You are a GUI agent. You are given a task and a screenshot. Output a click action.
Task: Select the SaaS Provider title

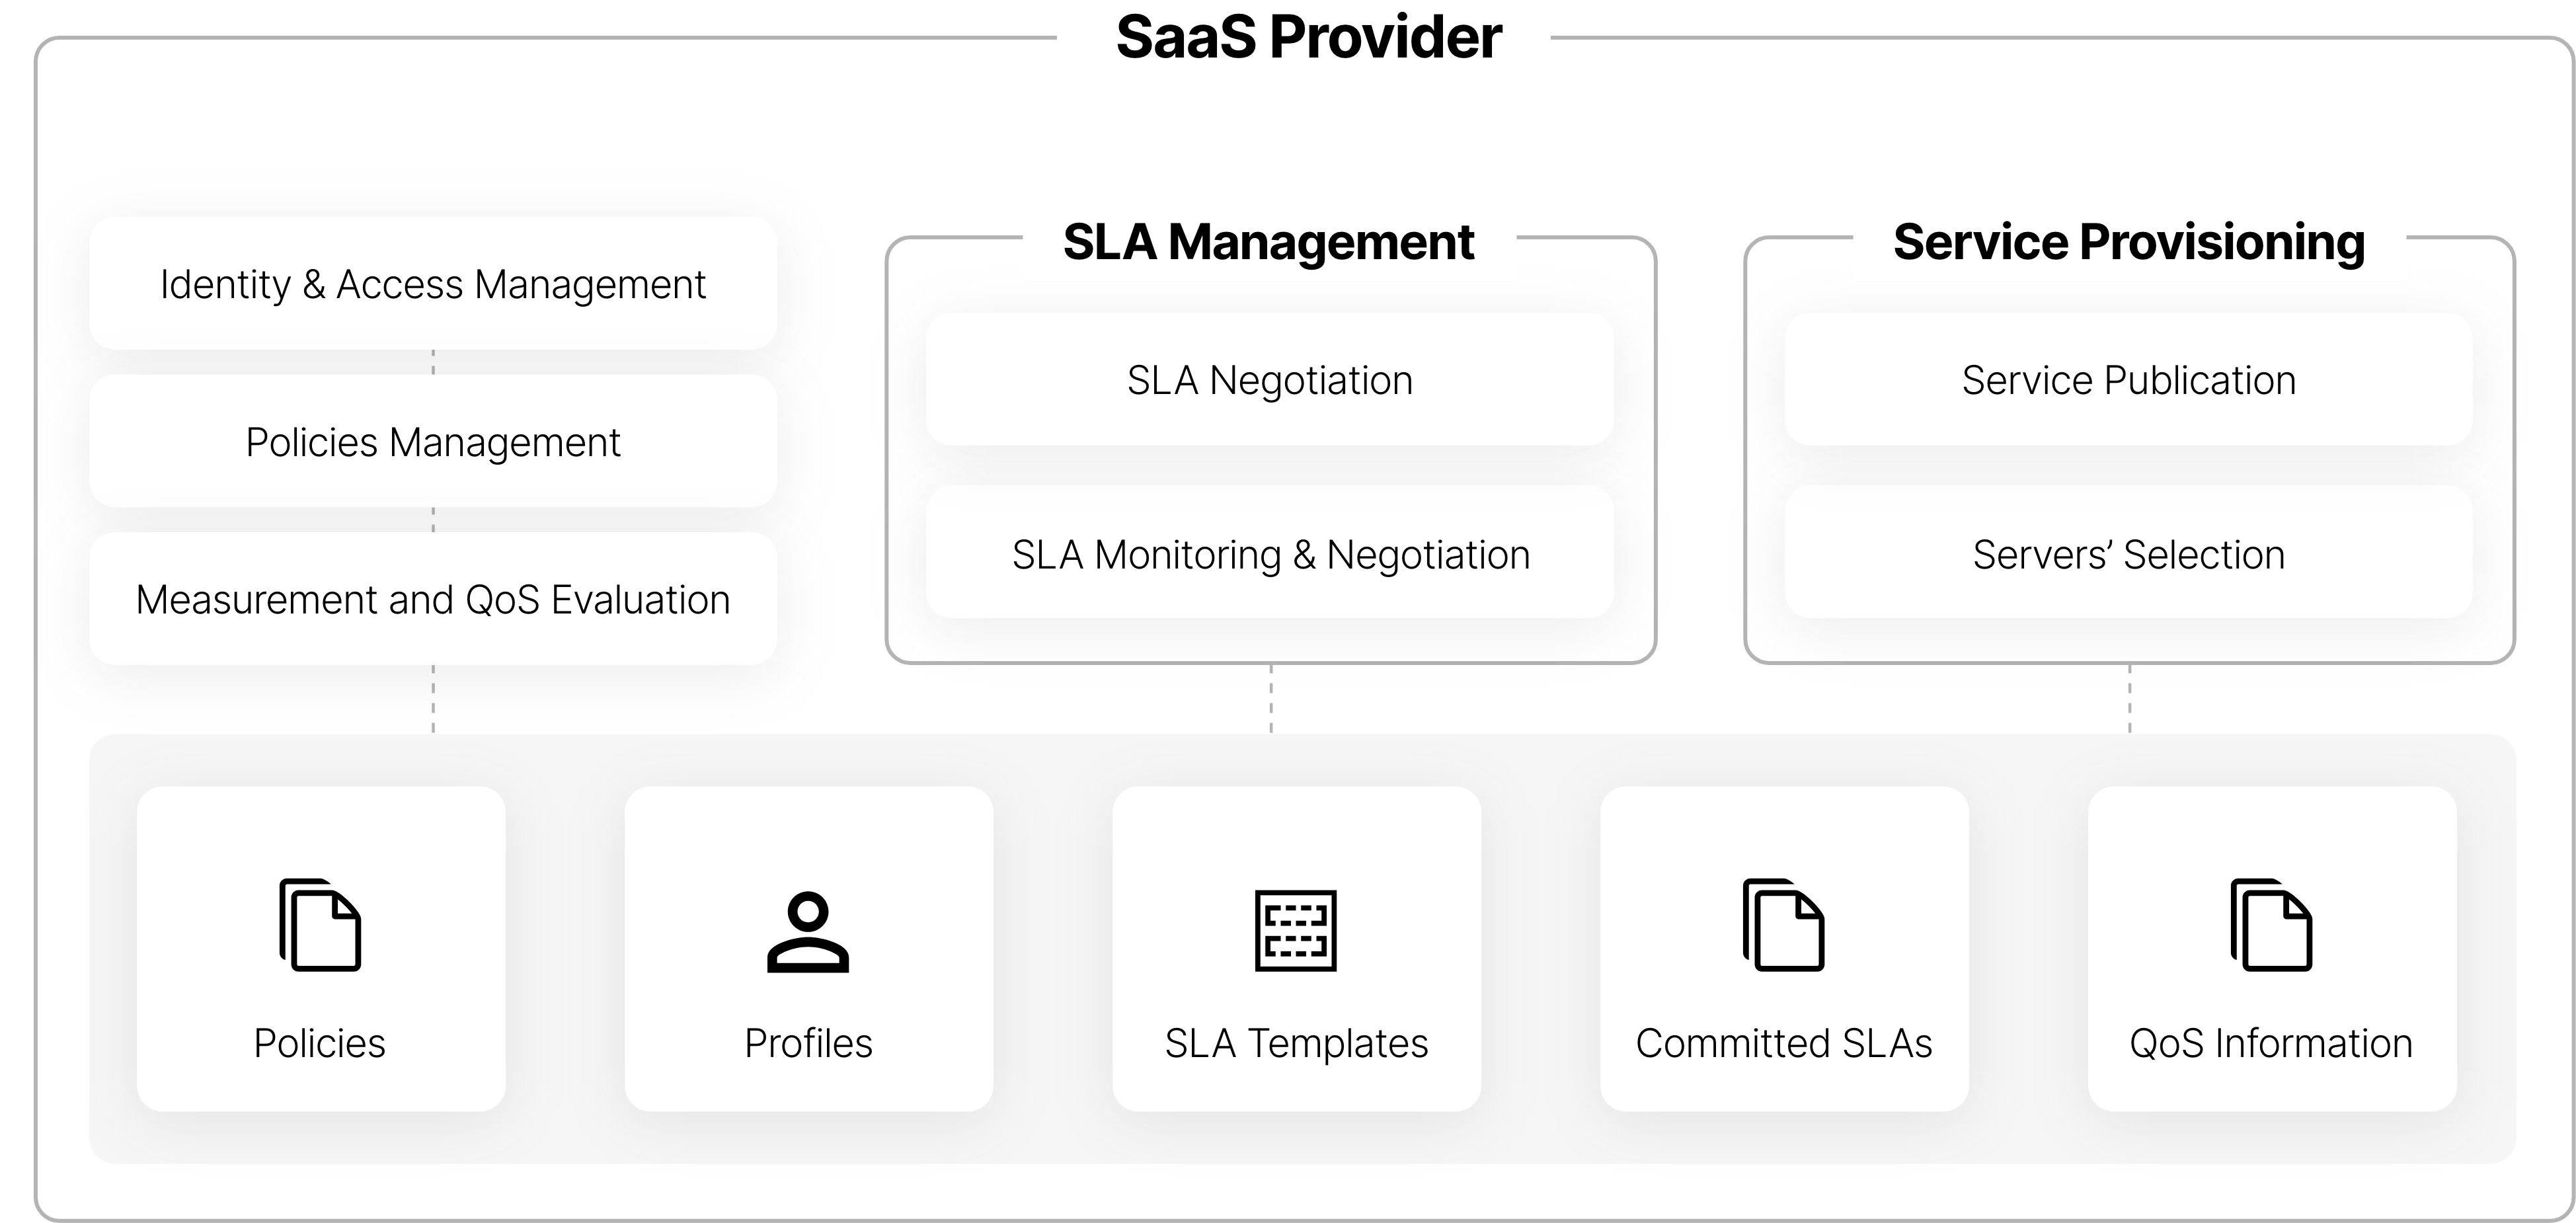pos(1308,37)
